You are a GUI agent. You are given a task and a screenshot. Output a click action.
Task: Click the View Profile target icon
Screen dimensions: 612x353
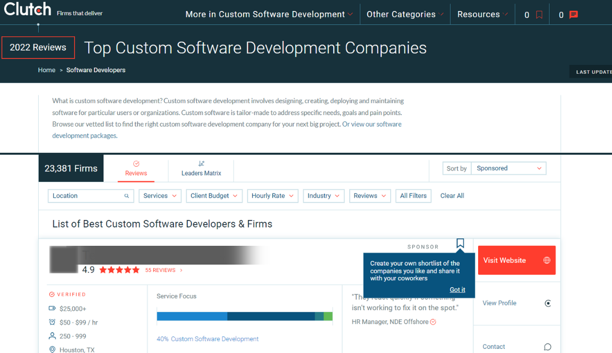[548, 303]
